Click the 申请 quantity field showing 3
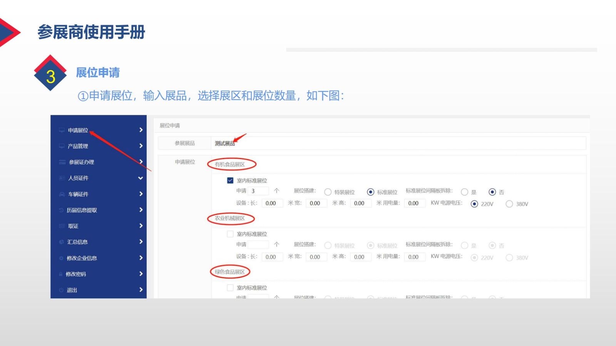616x346 pixels. 258,191
